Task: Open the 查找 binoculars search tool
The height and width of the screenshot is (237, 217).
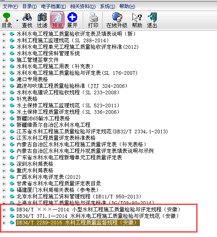Action: pos(27,20)
